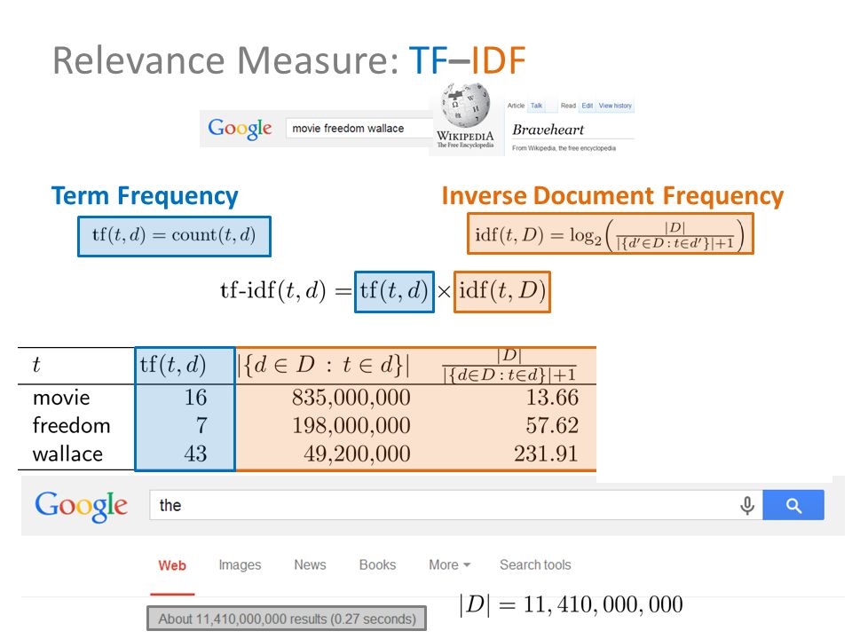Click the large Google logo beside 'the' search
852x639 pixels.
(x=82, y=507)
